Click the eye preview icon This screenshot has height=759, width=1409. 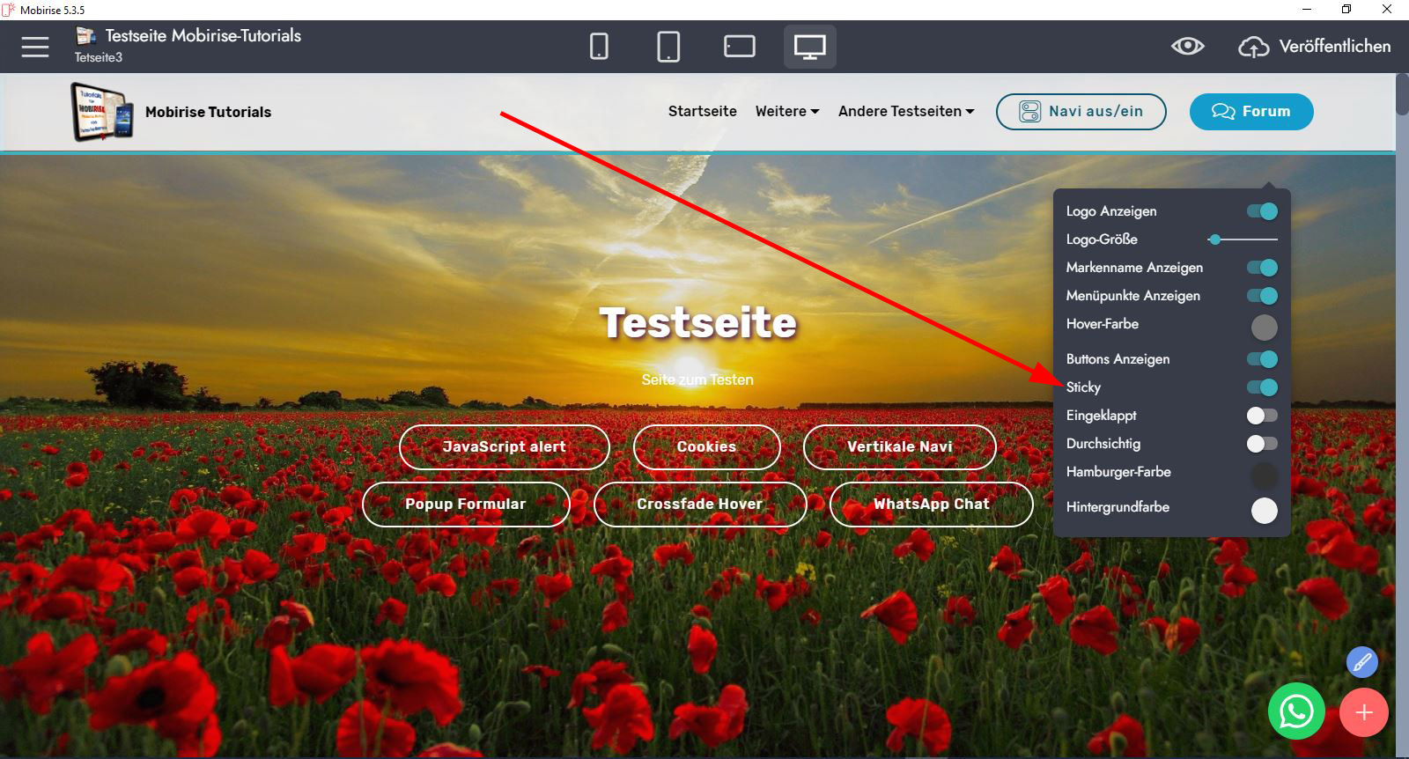1187,47
